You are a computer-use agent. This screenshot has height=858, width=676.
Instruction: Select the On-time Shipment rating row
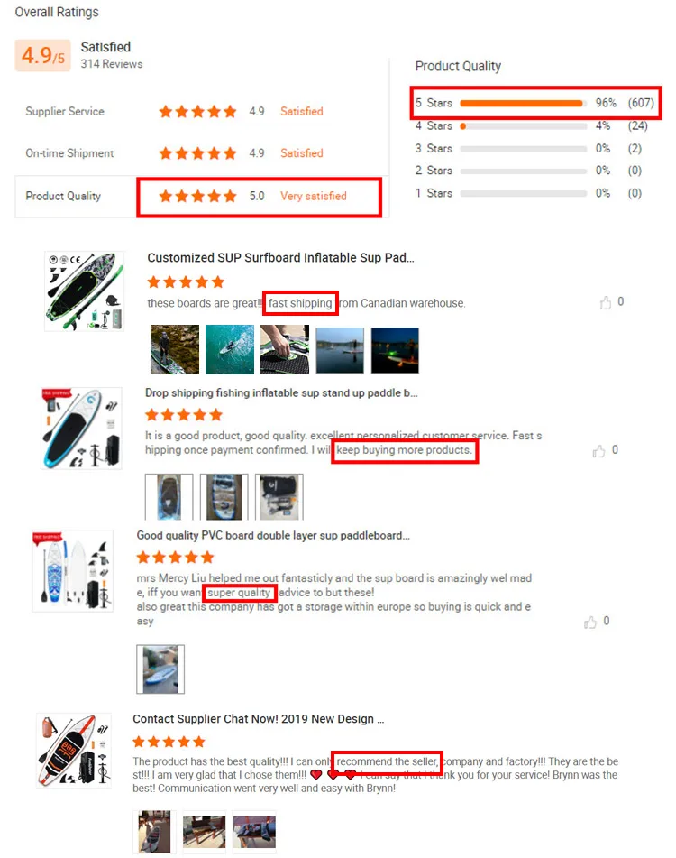tap(202, 153)
